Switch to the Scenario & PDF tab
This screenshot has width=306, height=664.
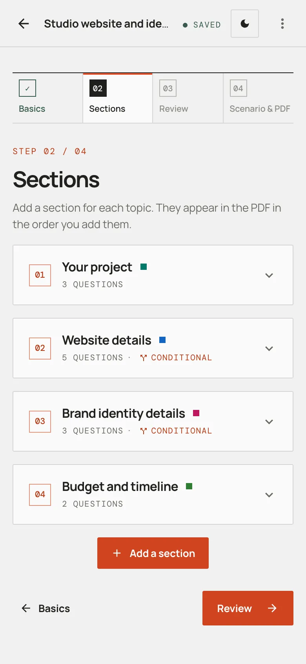tap(259, 98)
